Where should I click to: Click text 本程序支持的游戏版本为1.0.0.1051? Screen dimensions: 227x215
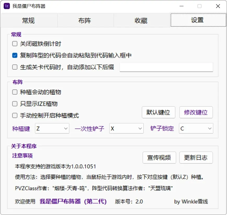[x=55, y=167]
